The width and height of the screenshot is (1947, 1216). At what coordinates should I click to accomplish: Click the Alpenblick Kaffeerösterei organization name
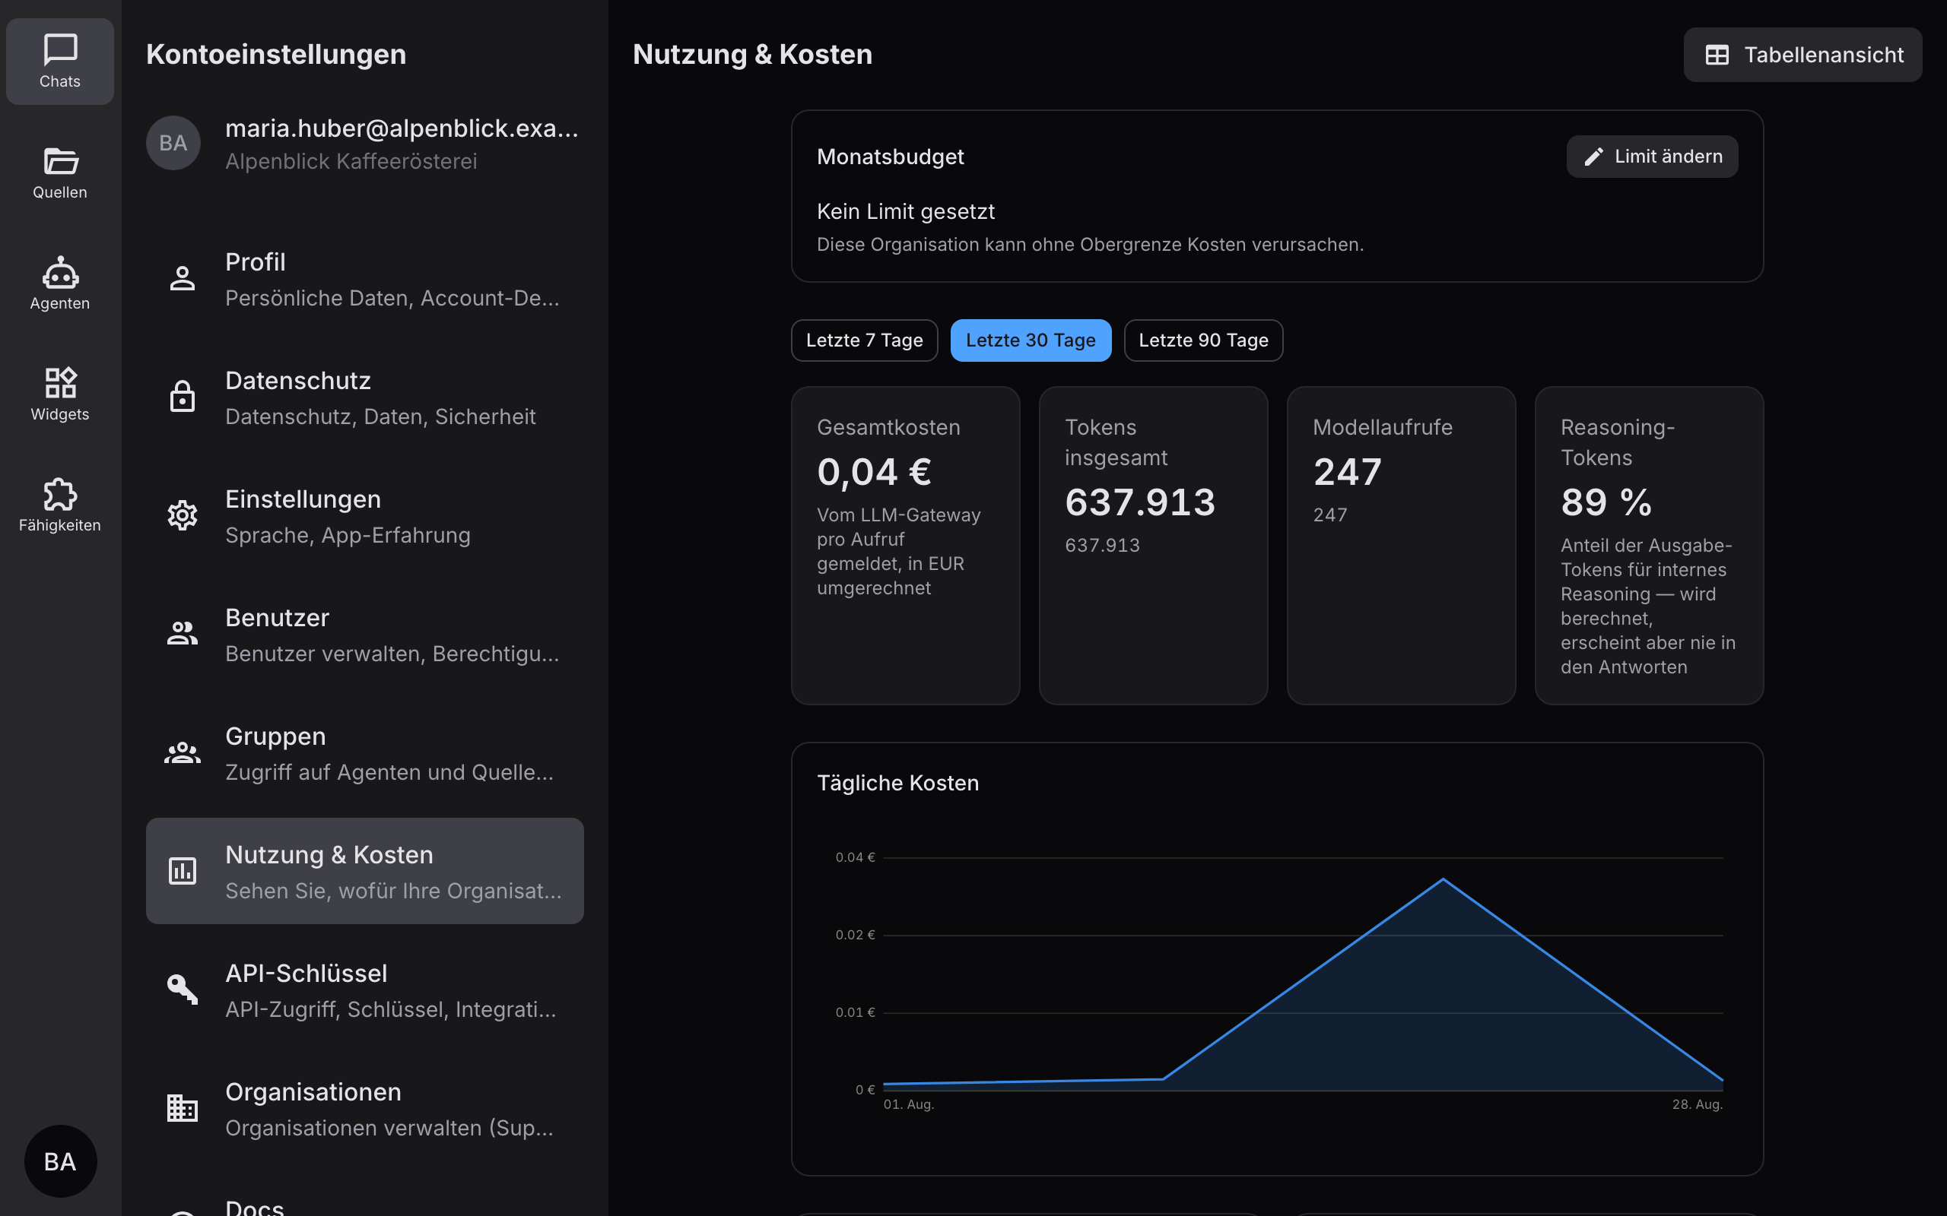(x=351, y=162)
